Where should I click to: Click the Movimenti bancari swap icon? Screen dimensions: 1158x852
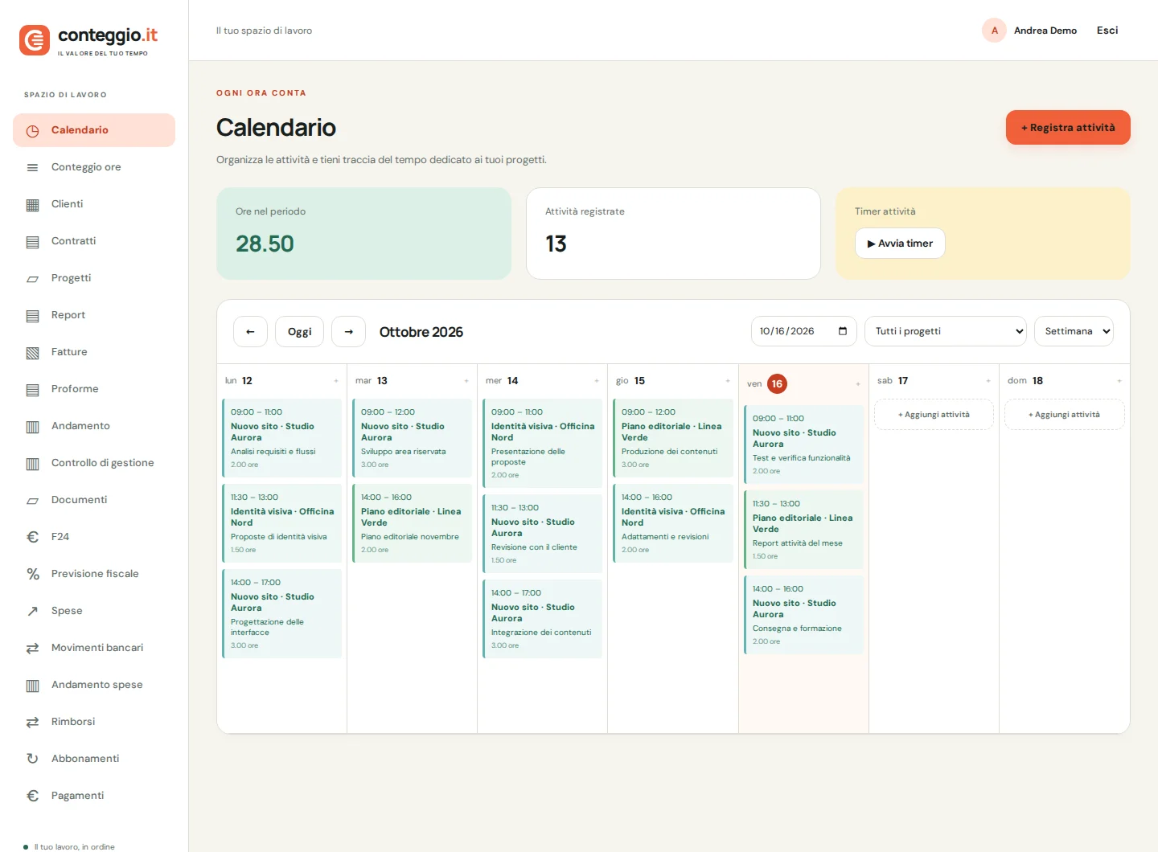[32, 648]
